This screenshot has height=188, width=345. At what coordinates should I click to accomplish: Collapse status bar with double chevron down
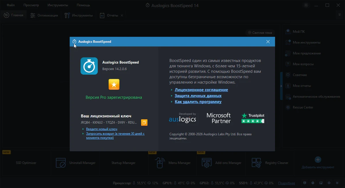[337, 183]
